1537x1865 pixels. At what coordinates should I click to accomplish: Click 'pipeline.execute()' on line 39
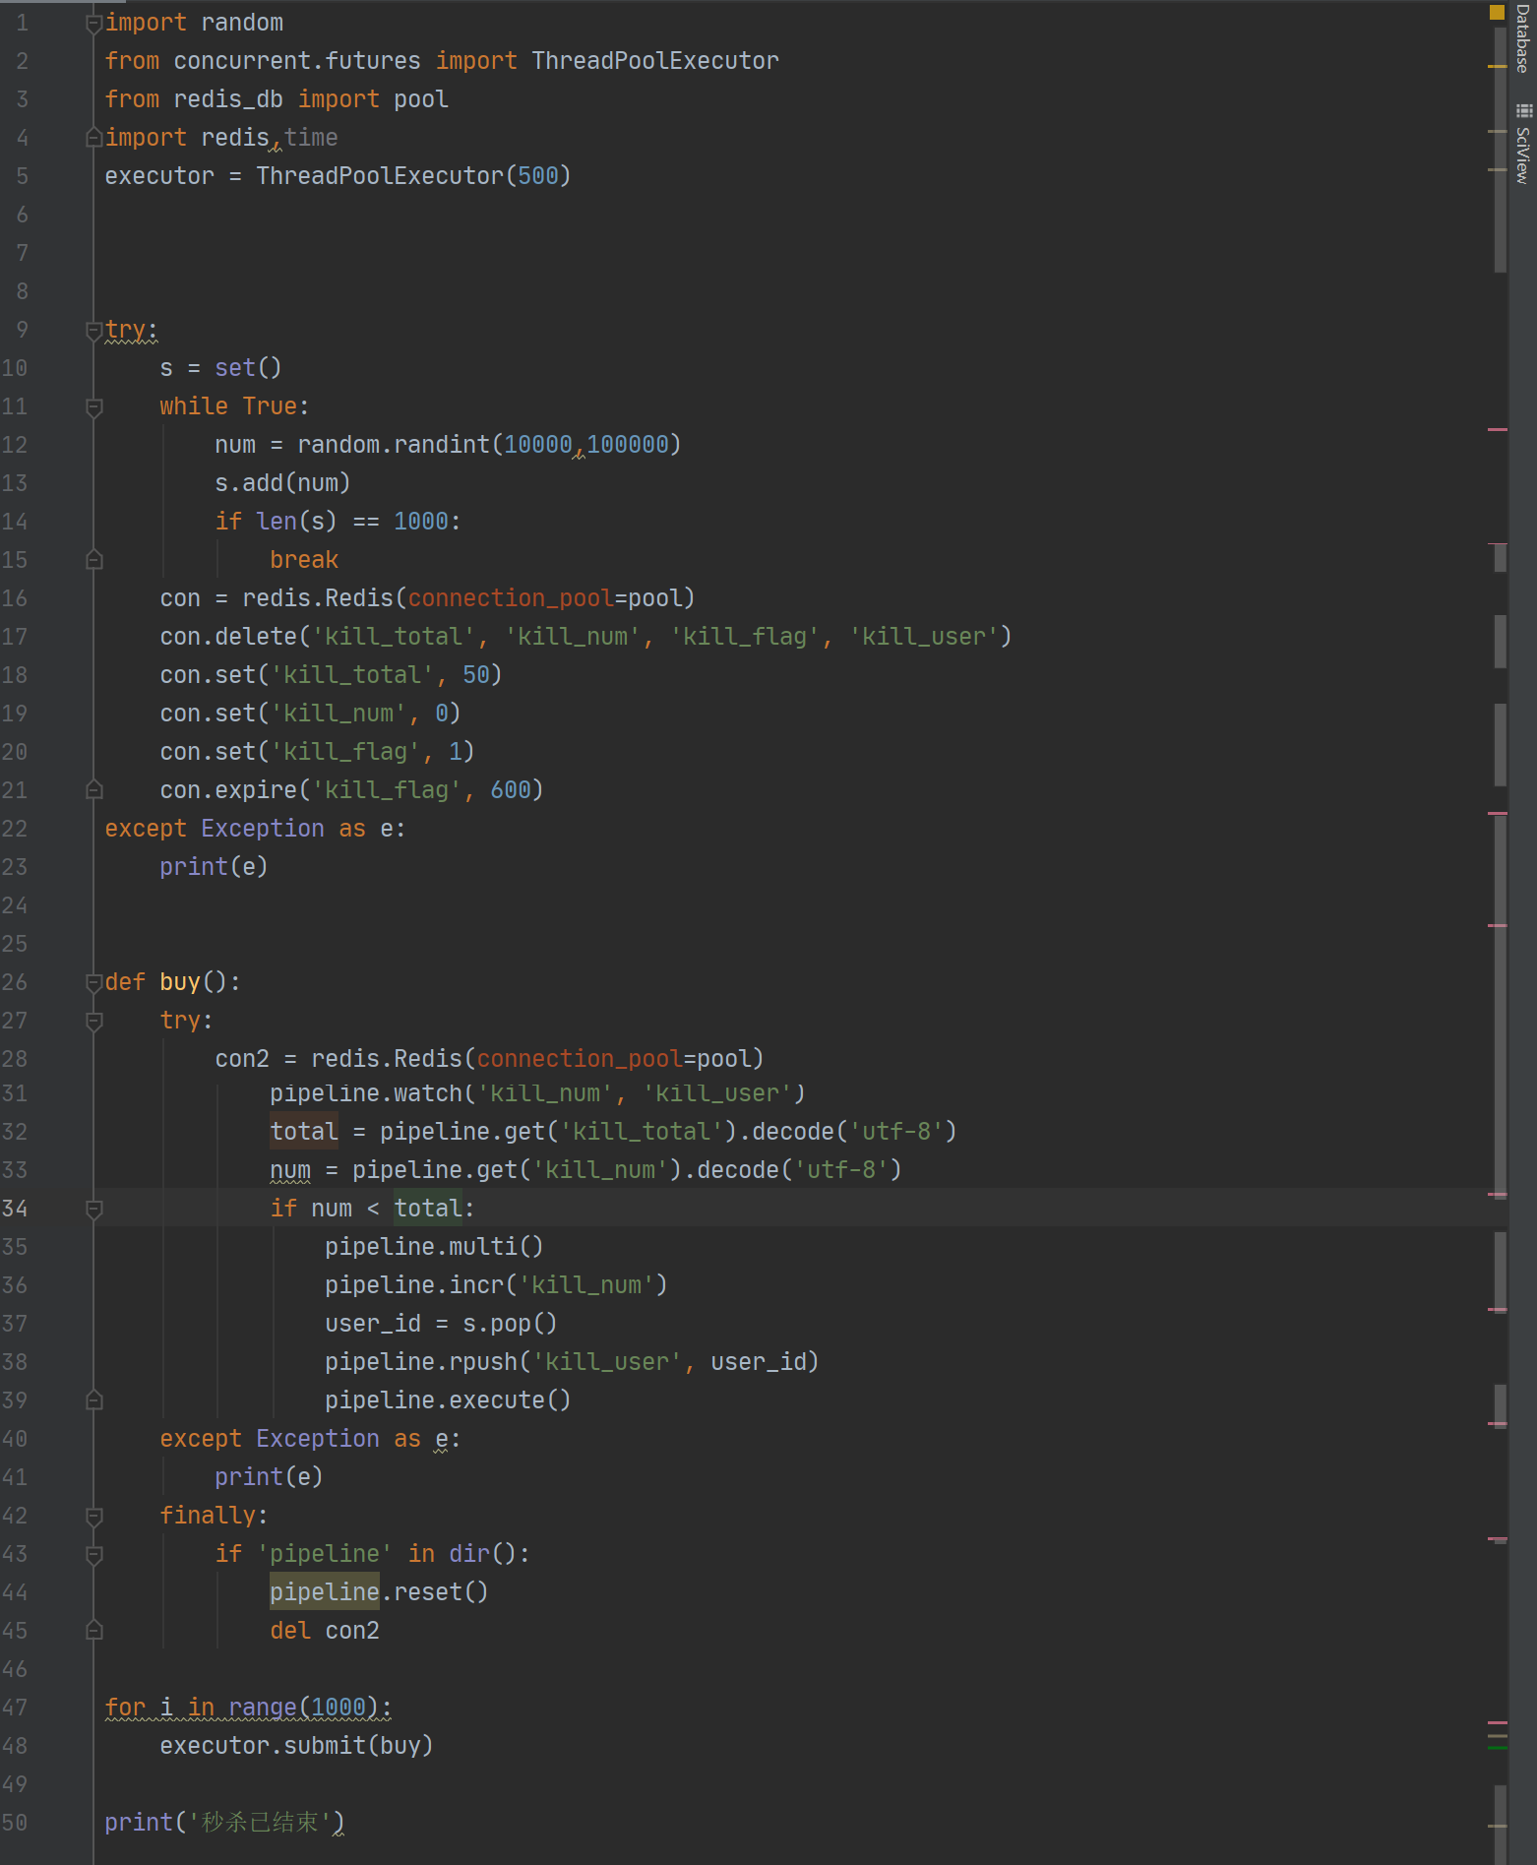click(x=448, y=1400)
